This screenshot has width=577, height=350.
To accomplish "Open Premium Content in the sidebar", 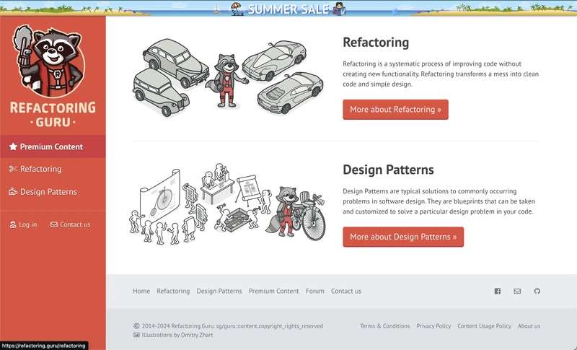I will pyautogui.click(x=53, y=146).
